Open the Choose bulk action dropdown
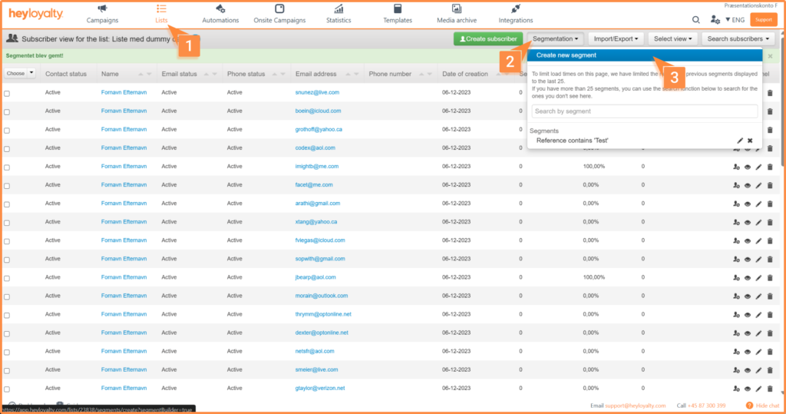 20,73
